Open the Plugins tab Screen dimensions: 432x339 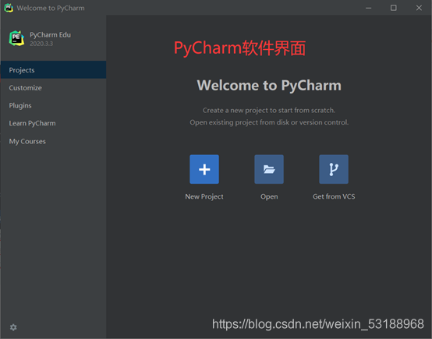54,105
